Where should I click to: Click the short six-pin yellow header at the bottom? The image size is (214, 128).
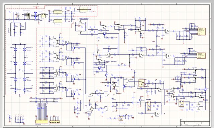click(x=55, y=122)
